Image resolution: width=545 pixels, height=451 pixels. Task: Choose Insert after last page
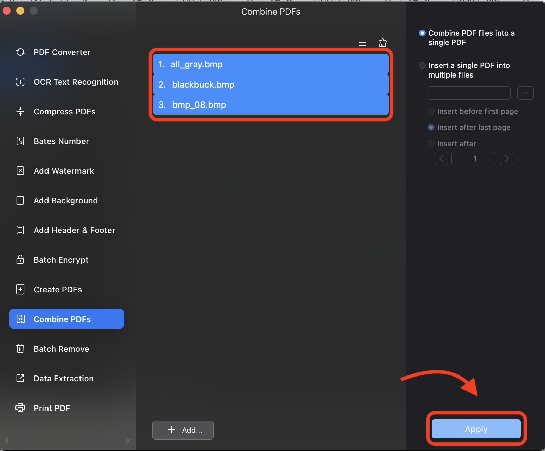[x=431, y=127]
